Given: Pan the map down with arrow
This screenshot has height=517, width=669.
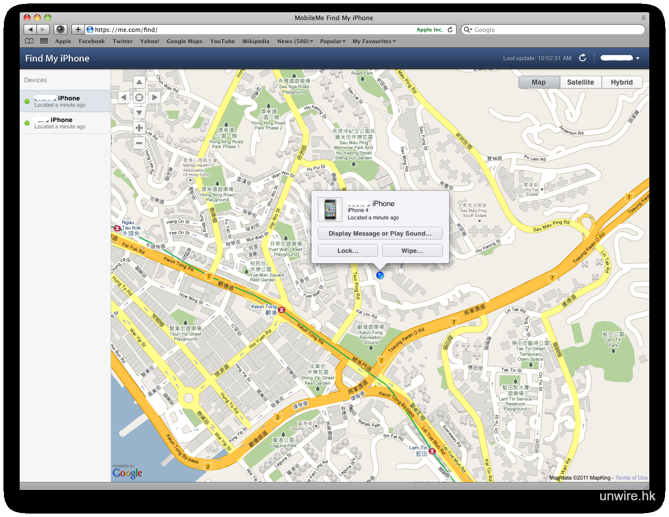Looking at the screenshot, I should 139,113.
